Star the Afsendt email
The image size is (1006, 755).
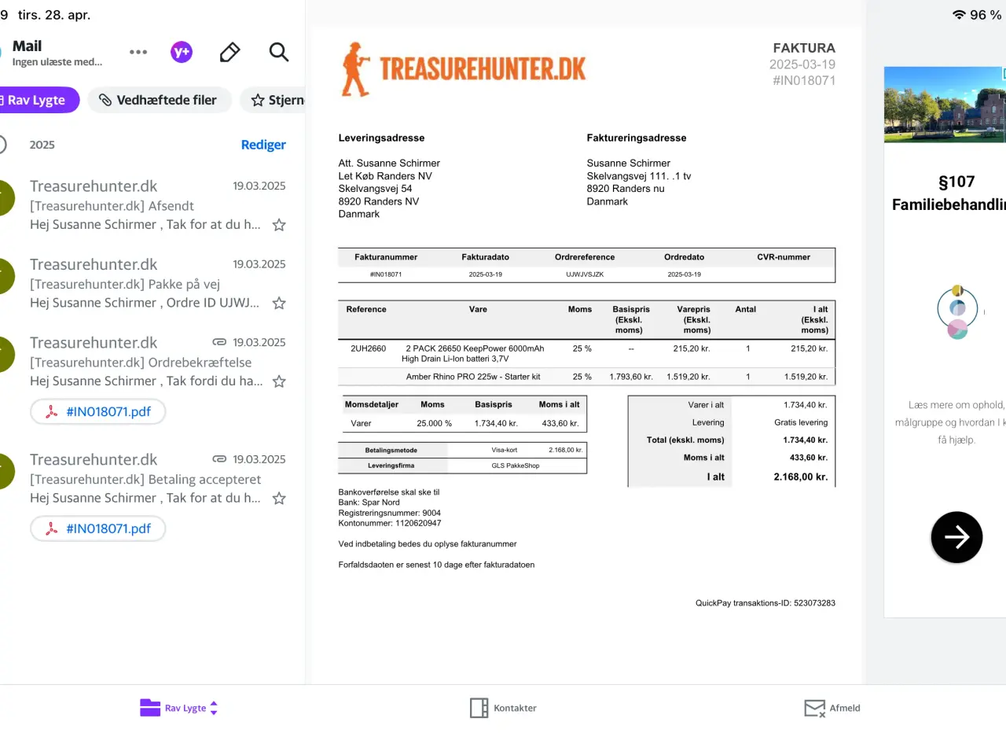tap(279, 225)
